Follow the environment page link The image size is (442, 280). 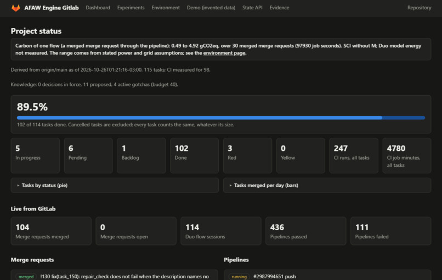[224, 53]
